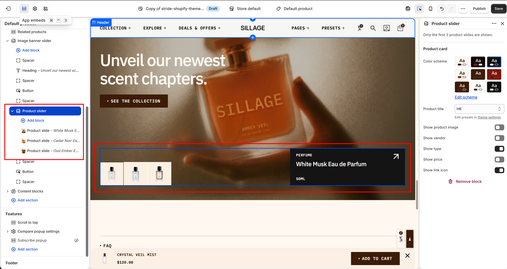Add section below the Header preview

pos(253,37)
